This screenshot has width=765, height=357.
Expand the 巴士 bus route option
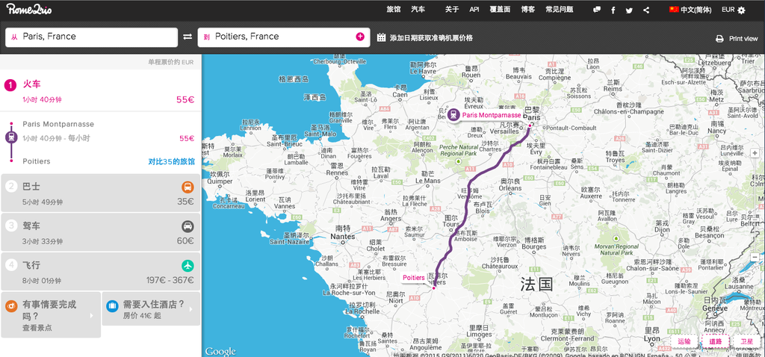pos(101,193)
